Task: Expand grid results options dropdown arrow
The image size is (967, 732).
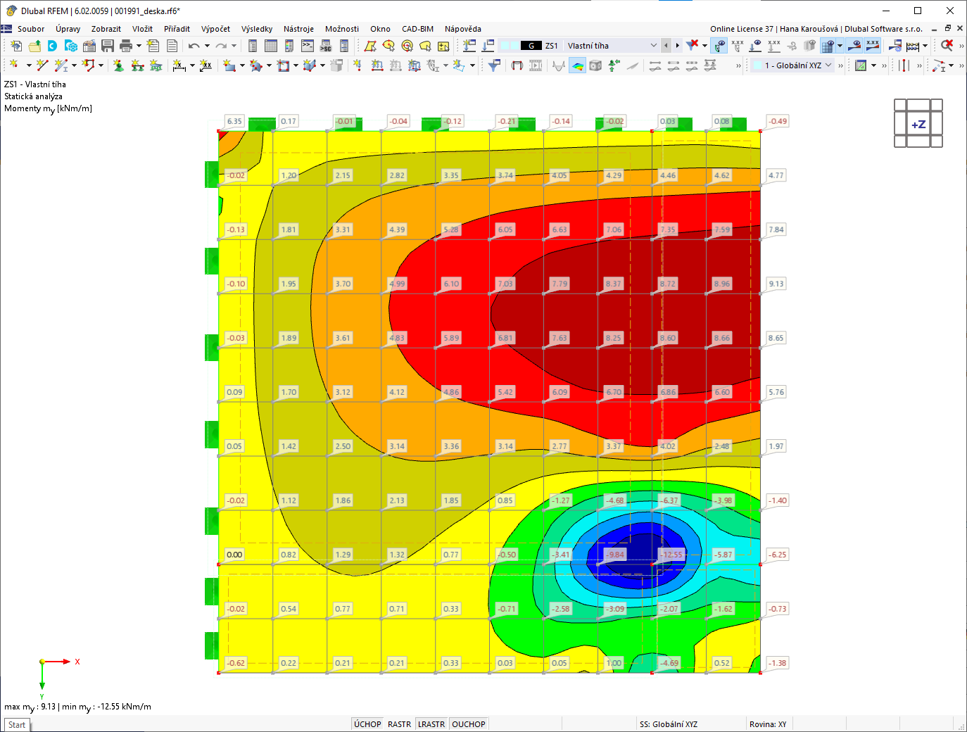Action: click(x=840, y=46)
